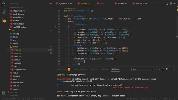Screen dimensions: 178x100
Task: Maximize the terminal panel size
Action: [170, 69]
